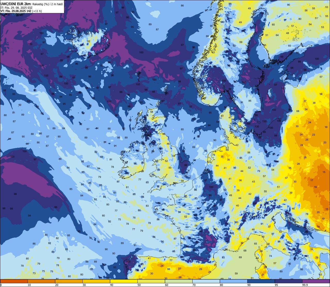Click the "50" legend scale label

pyautogui.click(x=139, y=285)
